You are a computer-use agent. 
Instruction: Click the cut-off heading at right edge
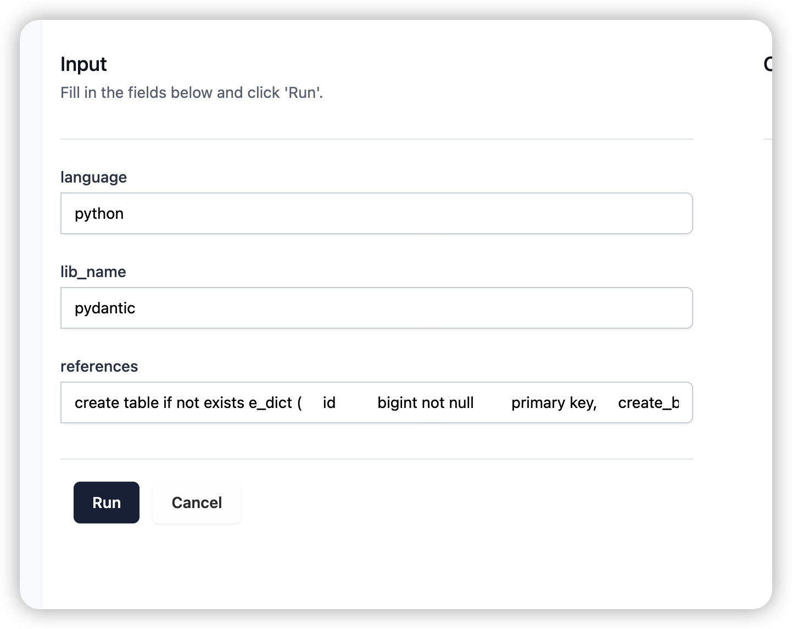click(768, 64)
